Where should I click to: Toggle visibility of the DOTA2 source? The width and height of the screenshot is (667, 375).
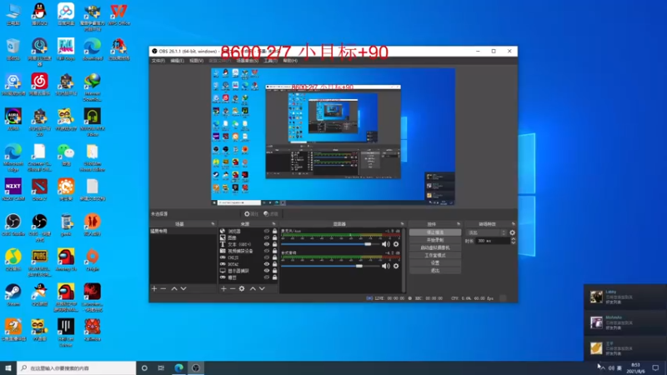[267, 264]
